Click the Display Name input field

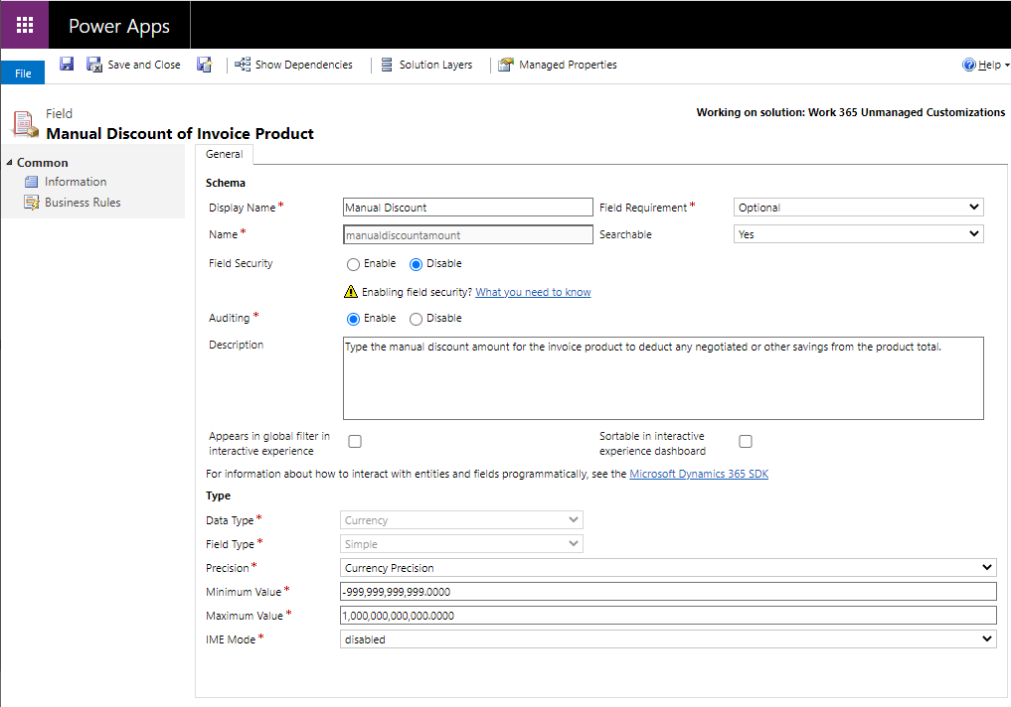[468, 208]
